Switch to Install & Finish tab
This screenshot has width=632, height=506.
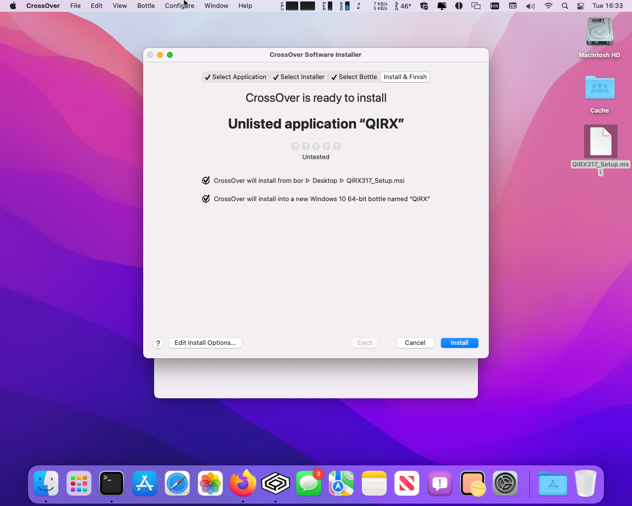coord(405,77)
